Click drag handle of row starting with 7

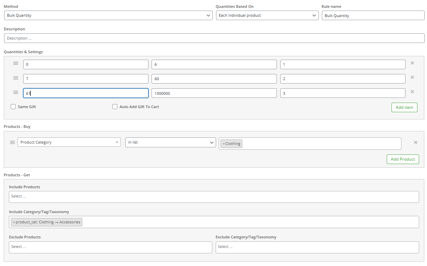click(x=16, y=78)
